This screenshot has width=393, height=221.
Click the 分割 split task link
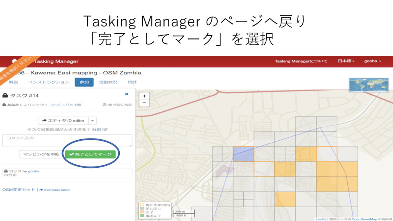[x=96, y=130]
